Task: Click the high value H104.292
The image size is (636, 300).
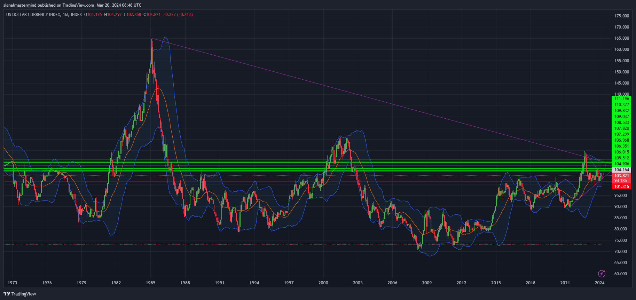Action: tap(113, 15)
